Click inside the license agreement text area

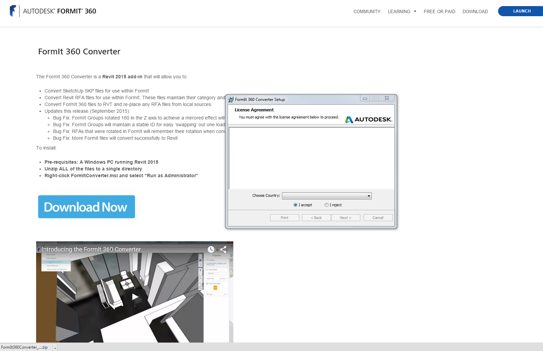311,158
